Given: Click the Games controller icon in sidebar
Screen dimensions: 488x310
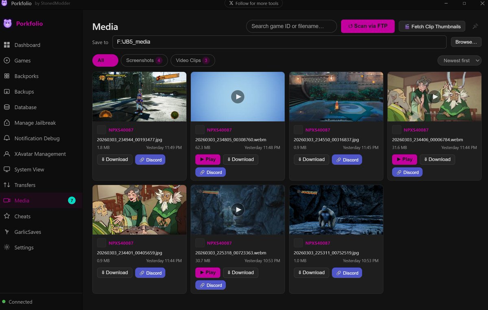Looking at the screenshot, I should coord(7,60).
